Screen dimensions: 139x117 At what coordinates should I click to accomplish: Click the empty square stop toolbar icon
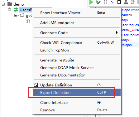[x=119, y=2]
